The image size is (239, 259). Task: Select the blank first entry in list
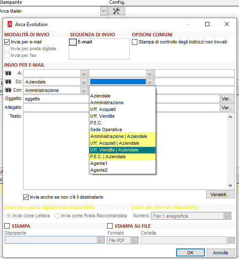tap(122, 89)
